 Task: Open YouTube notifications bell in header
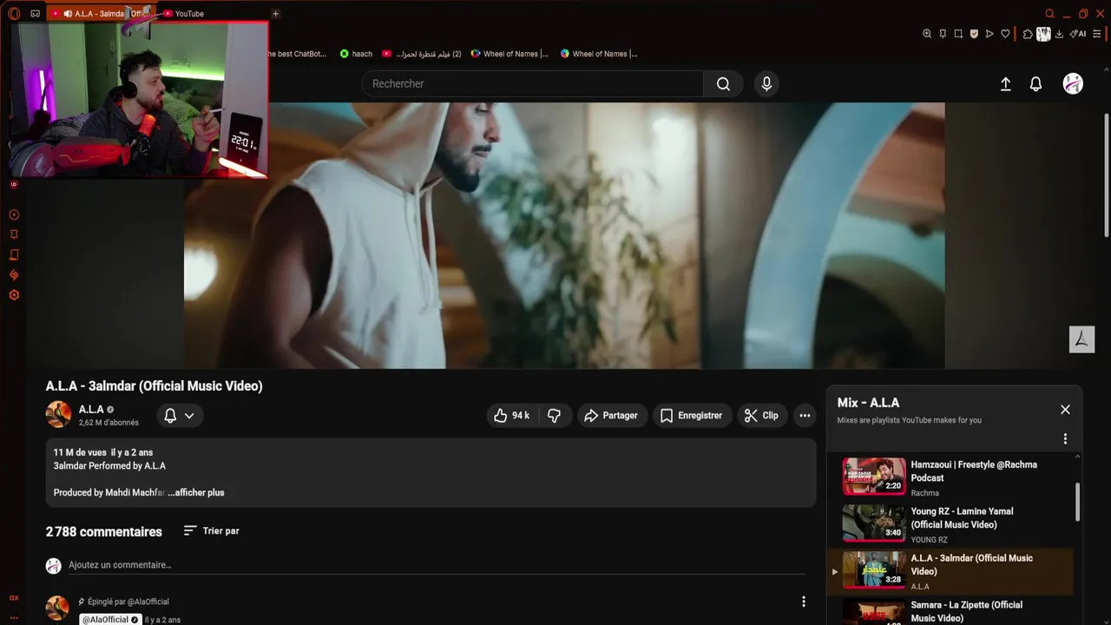click(1035, 84)
